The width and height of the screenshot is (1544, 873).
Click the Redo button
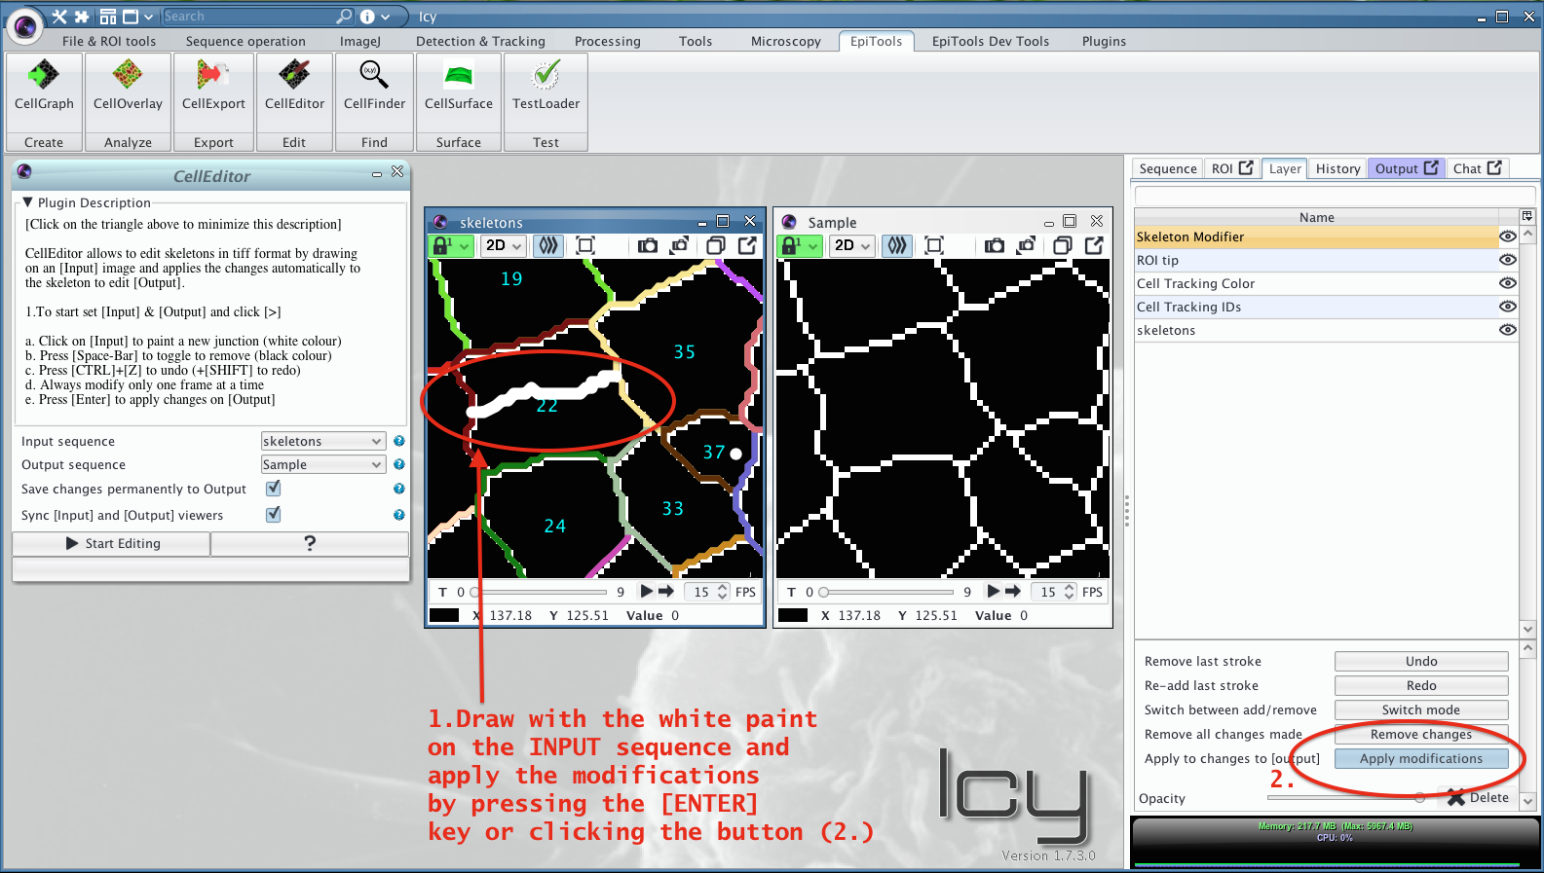[x=1421, y=685]
